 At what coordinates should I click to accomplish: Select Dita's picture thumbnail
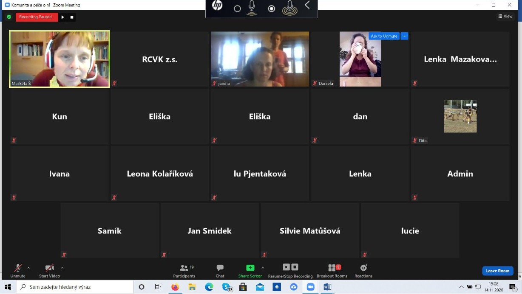[x=460, y=116]
